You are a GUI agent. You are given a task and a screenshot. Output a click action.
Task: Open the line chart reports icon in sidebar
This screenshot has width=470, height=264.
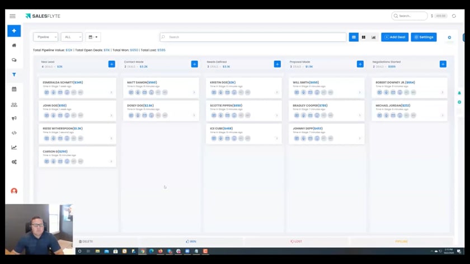[x=14, y=147]
